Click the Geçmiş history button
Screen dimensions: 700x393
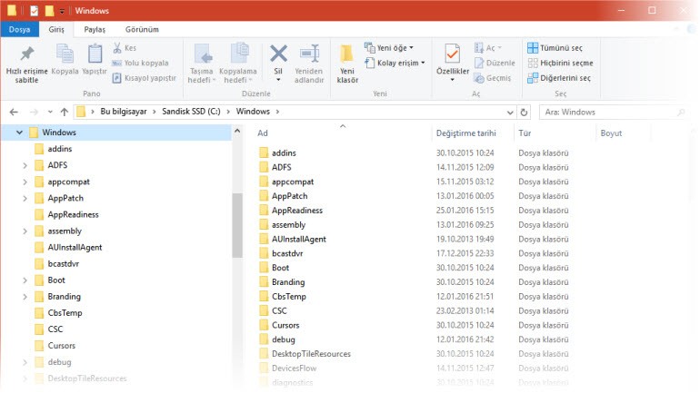pos(493,78)
